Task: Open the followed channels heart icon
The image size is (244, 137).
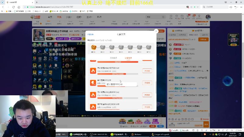Action: click(177, 17)
